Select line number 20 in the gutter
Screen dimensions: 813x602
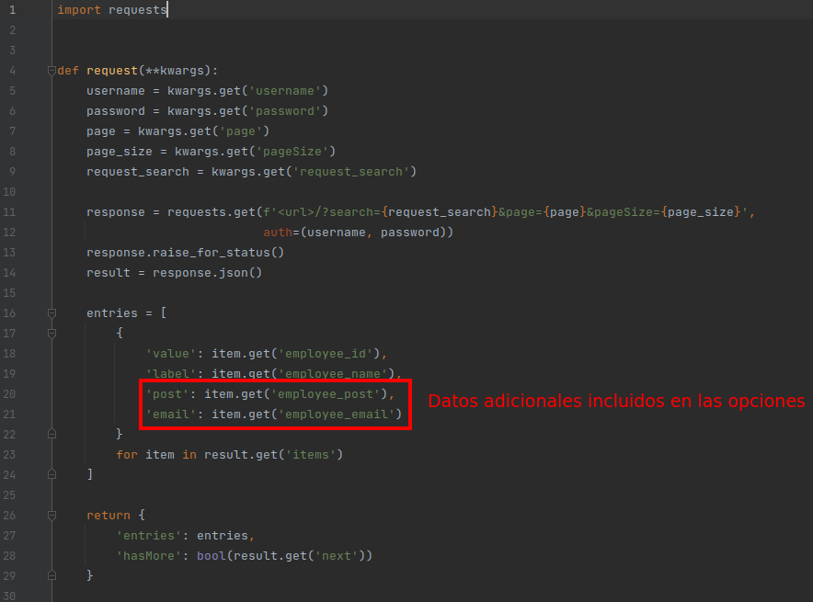tap(12, 394)
